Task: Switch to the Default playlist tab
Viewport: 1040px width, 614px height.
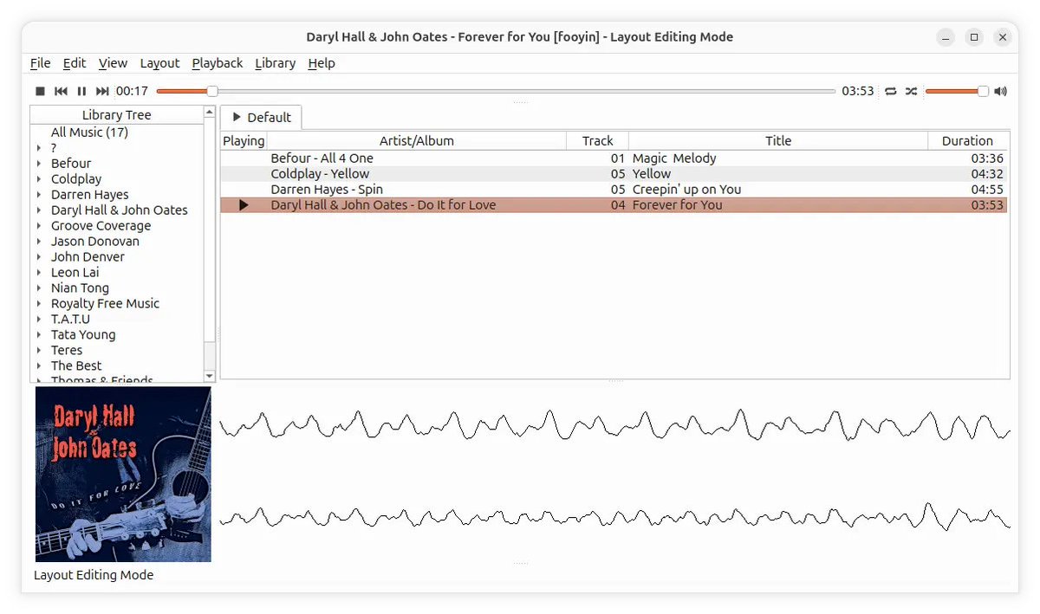Action: pos(260,117)
